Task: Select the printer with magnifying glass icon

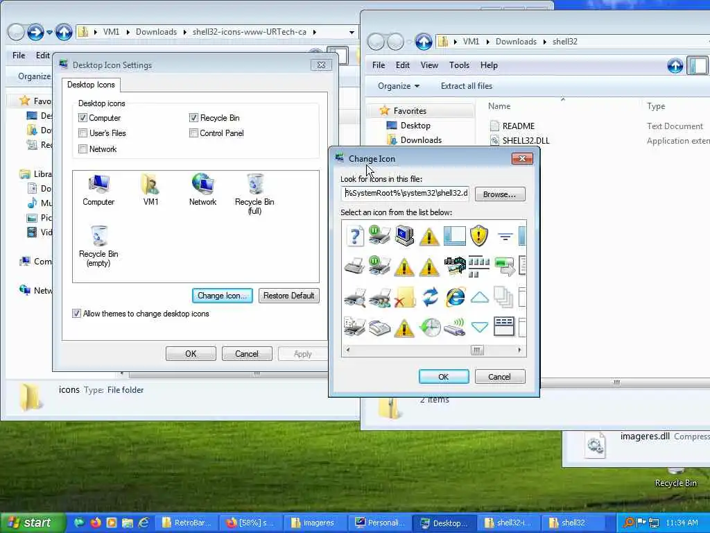Action: [x=355, y=297]
